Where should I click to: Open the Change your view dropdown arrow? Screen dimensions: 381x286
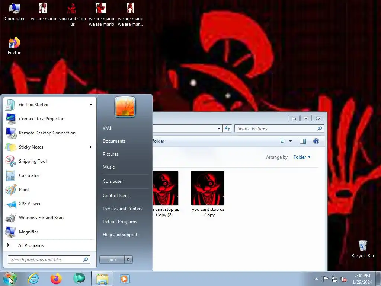coord(290,141)
